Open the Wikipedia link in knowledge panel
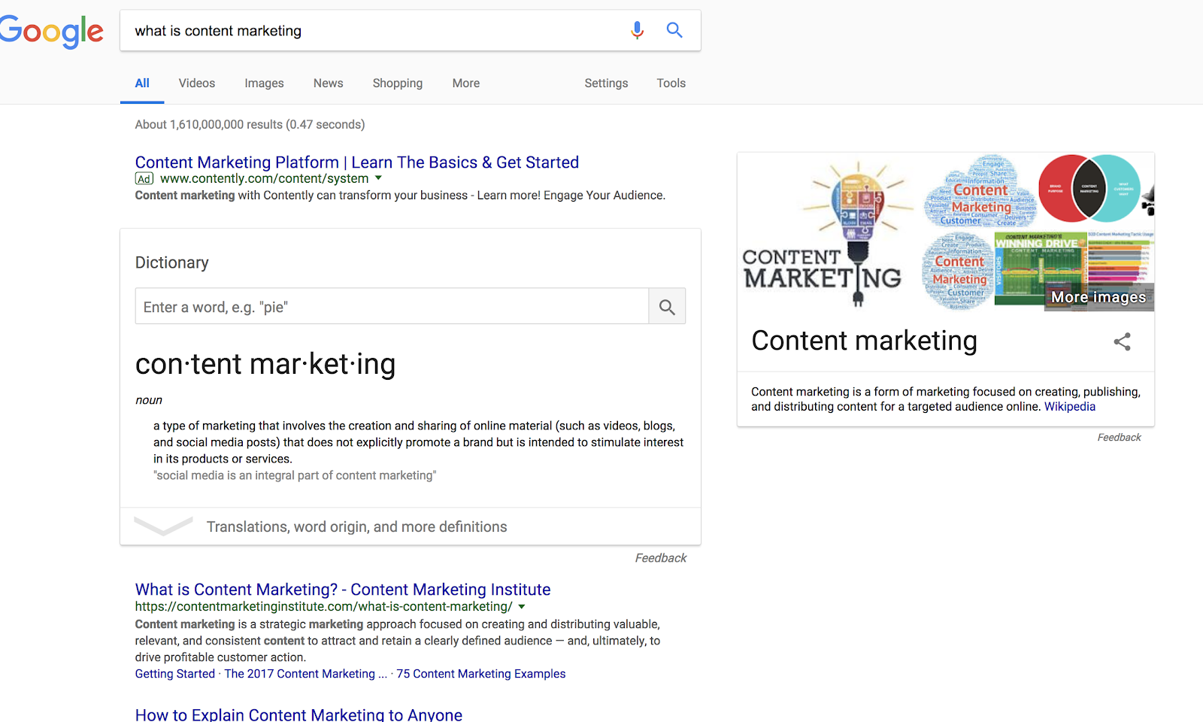Image resolution: width=1203 pixels, height=722 pixels. pos(1069,407)
